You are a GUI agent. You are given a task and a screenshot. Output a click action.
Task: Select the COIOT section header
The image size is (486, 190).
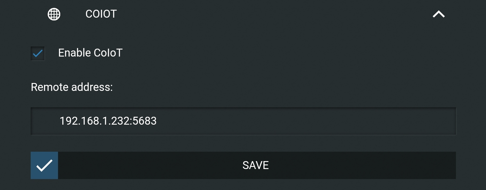point(100,13)
